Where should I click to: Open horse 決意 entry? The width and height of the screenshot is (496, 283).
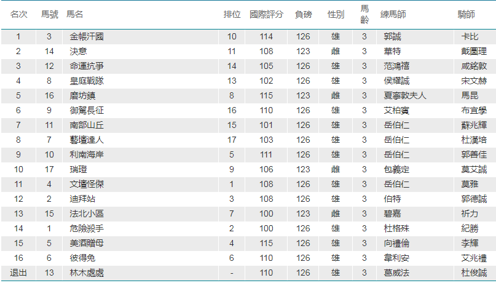pos(78,51)
